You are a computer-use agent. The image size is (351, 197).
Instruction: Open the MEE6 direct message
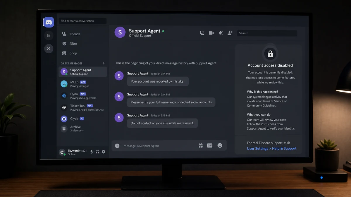[83, 84]
